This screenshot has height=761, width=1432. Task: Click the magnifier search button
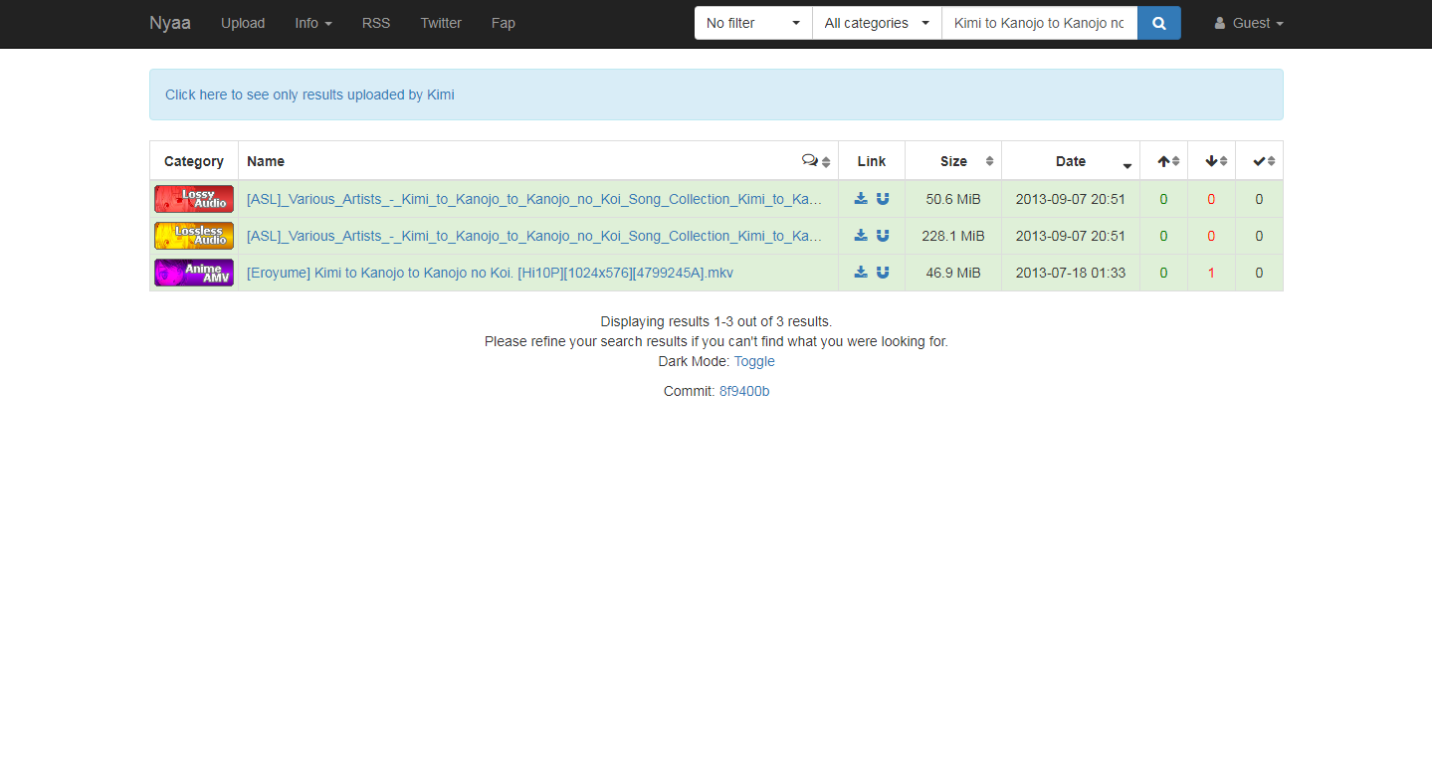[1159, 23]
